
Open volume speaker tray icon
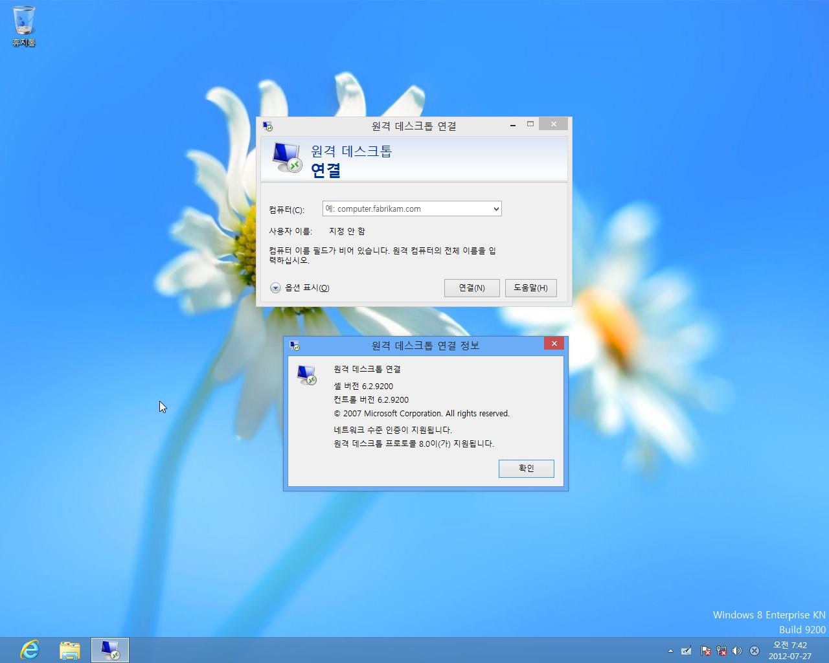pos(736,651)
